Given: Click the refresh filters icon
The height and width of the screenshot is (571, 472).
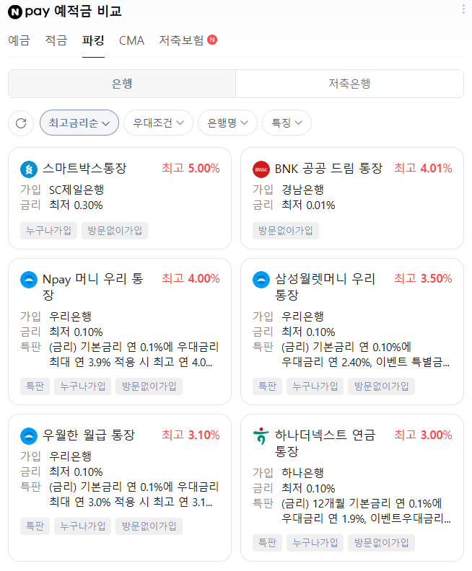Looking at the screenshot, I should click(x=21, y=123).
